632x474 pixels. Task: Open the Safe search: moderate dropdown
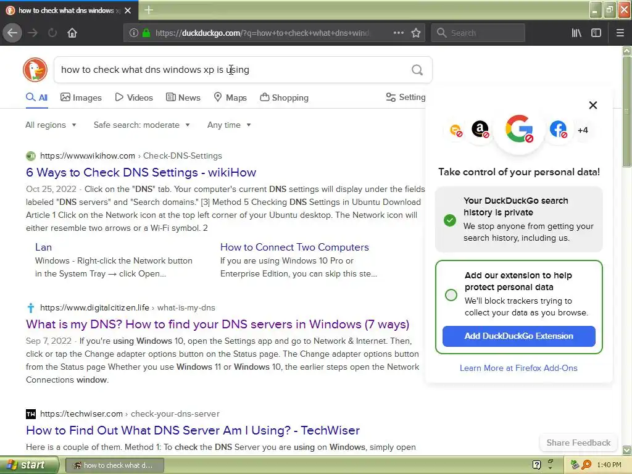click(141, 125)
